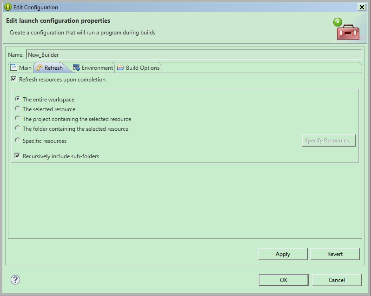Confirm with the OK button
The image size is (371, 296).
click(284, 280)
